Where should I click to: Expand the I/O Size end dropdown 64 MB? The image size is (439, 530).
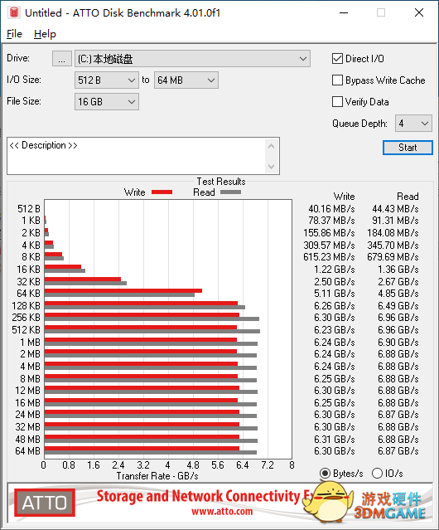(186, 80)
